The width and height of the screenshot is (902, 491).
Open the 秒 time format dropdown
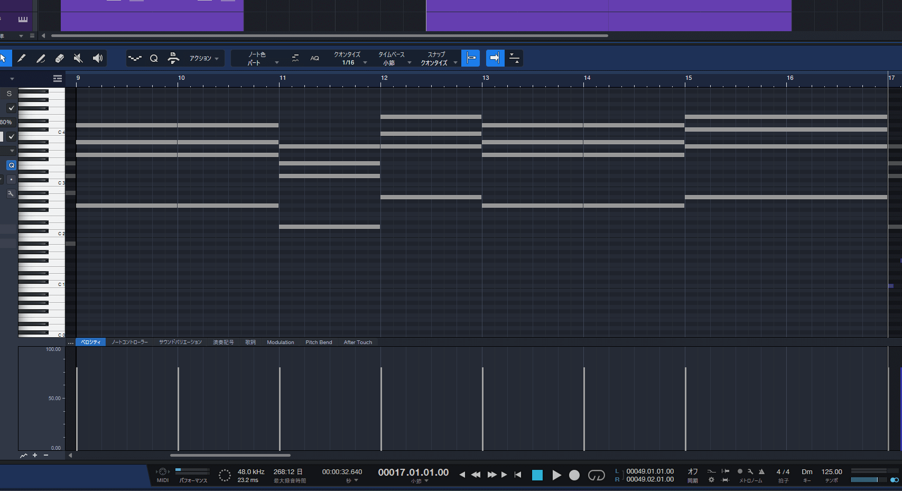[352, 480]
